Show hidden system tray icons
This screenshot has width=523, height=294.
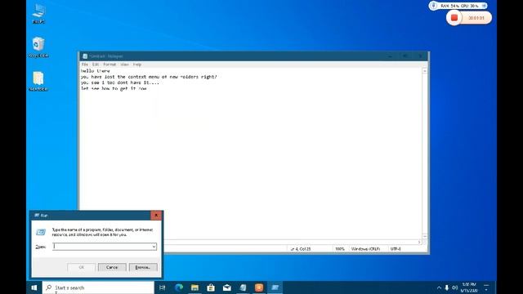(439, 287)
